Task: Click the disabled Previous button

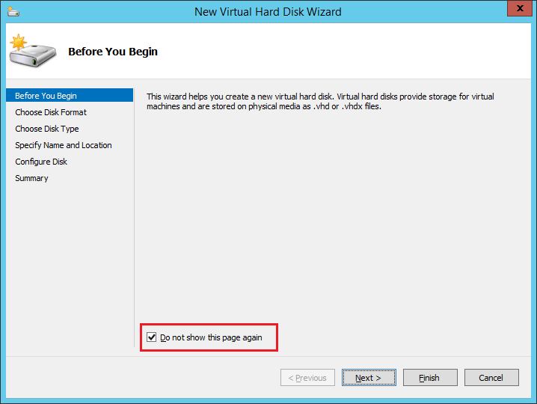Action: tap(307, 378)
